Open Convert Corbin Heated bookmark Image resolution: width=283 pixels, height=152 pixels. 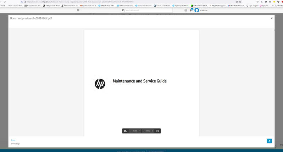[x=162, y=6]
